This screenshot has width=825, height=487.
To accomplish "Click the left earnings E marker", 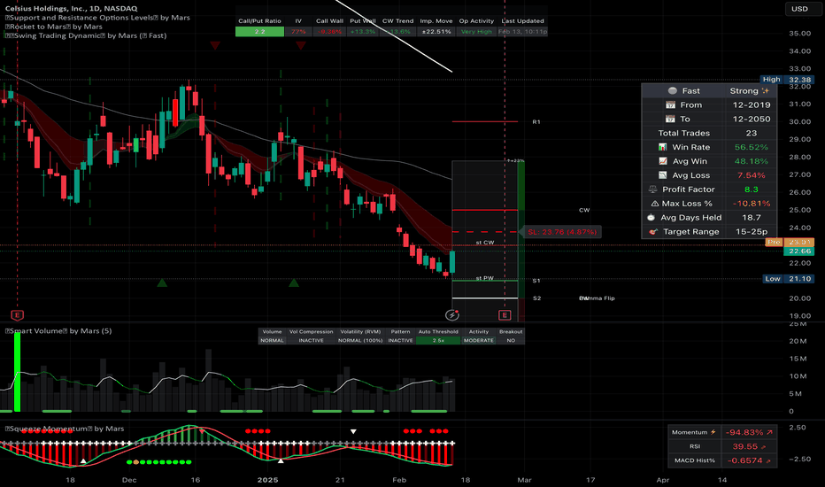I will click(18, 315).
